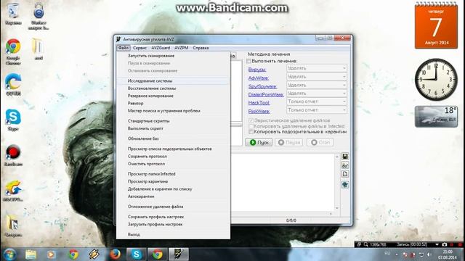The width and height of the screenshot is (465, 261).
Task: Click the Spy/Spyware link
Action: coord(262,86)
